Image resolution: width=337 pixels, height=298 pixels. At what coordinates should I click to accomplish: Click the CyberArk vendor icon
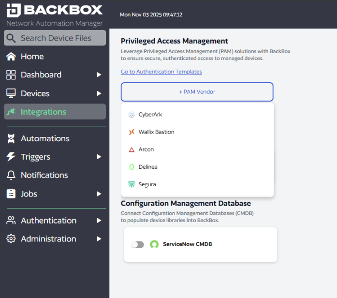coord(132,115)
